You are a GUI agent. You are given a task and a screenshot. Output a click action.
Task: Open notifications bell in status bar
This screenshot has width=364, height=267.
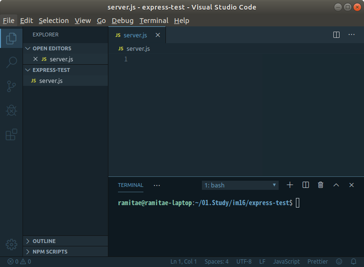point(353,261)
